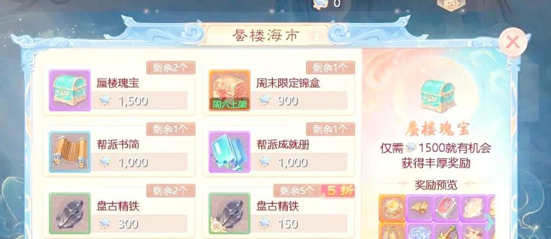Tap the 1,500 price bar for 蜃楼瑰宝
The height and width of the screenshot is (239, 551).
139,101
